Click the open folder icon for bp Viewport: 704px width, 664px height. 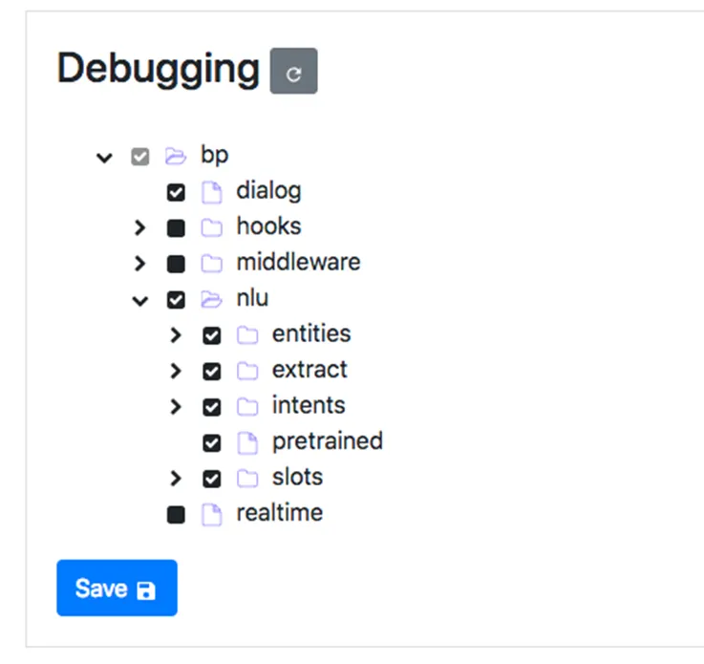pos(176,157)
